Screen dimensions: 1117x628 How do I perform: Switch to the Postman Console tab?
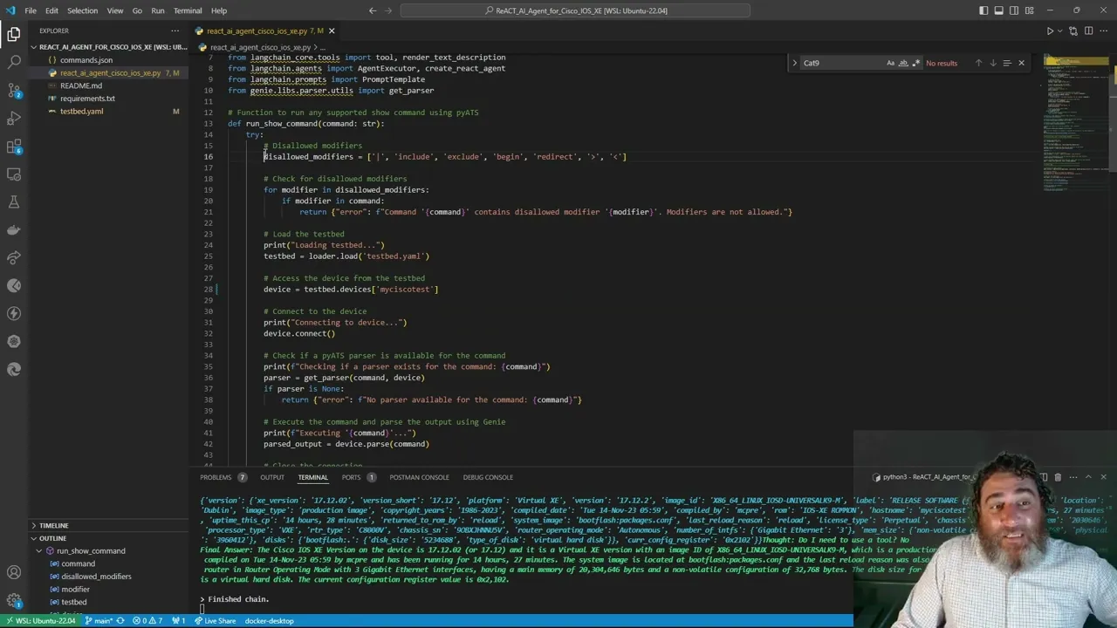(x=419, y=477)
